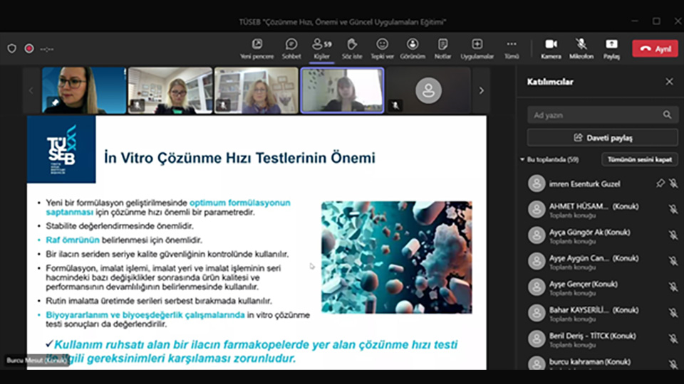Show next video thumbnails with right arrow
Image resolution: width=684 pixels, height=384 pixels.
click(x=481, y=90)
